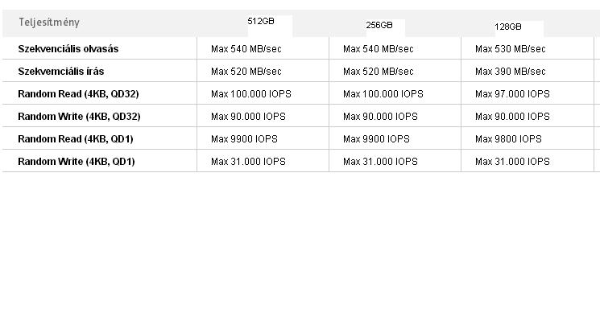Click Random Read (4KB, QD32) row label

(x=78, y=94)
